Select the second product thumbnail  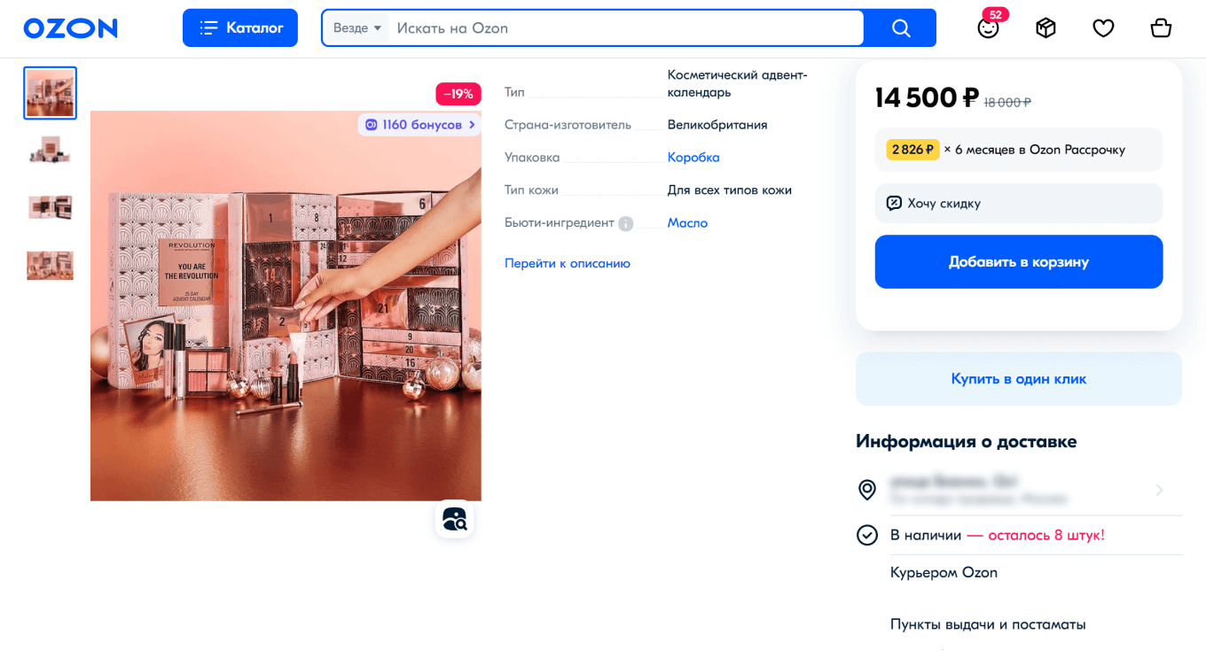50,150
